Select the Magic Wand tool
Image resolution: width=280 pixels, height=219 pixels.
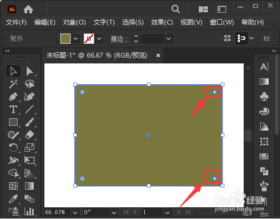click(x=13, y=84)
